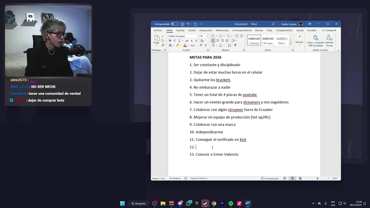Switch to the Diseño tab
Viewport: 370px width, 208px height.
click(x=192, y=30)
